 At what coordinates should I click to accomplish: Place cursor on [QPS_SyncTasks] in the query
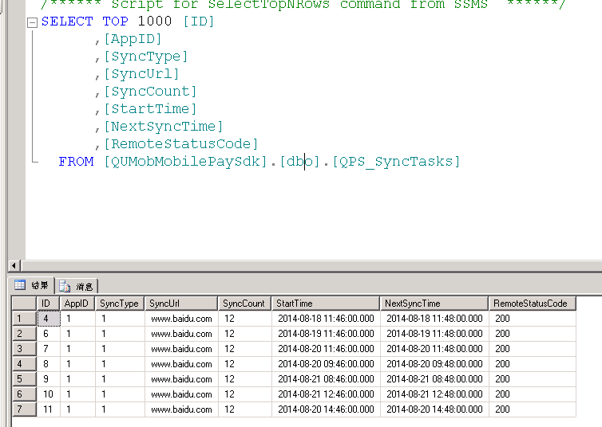coord(398,162)
